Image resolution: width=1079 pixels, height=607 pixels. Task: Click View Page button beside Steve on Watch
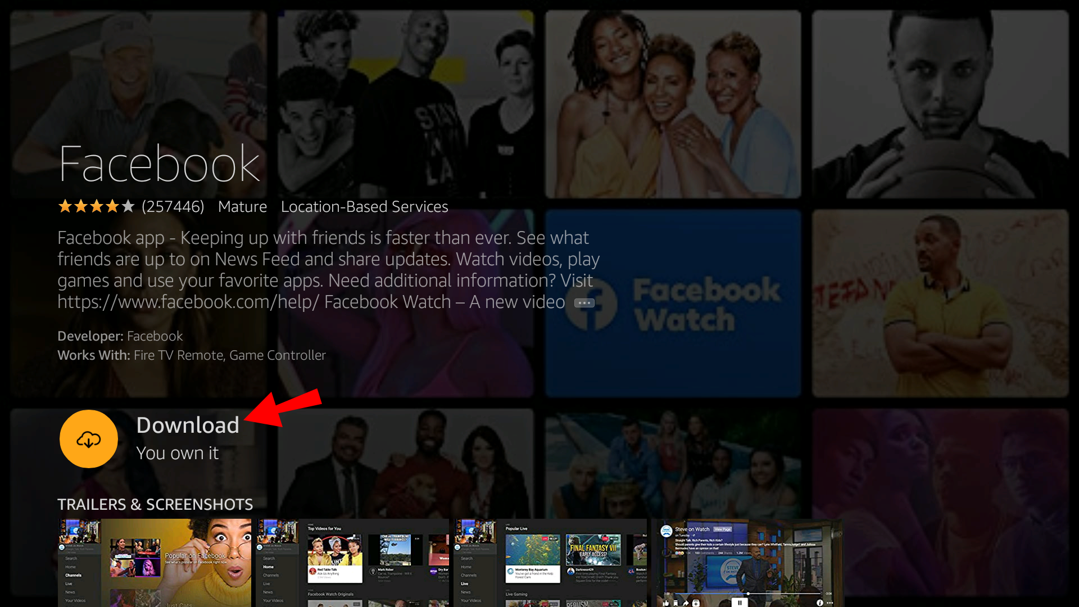coord(722,529)
